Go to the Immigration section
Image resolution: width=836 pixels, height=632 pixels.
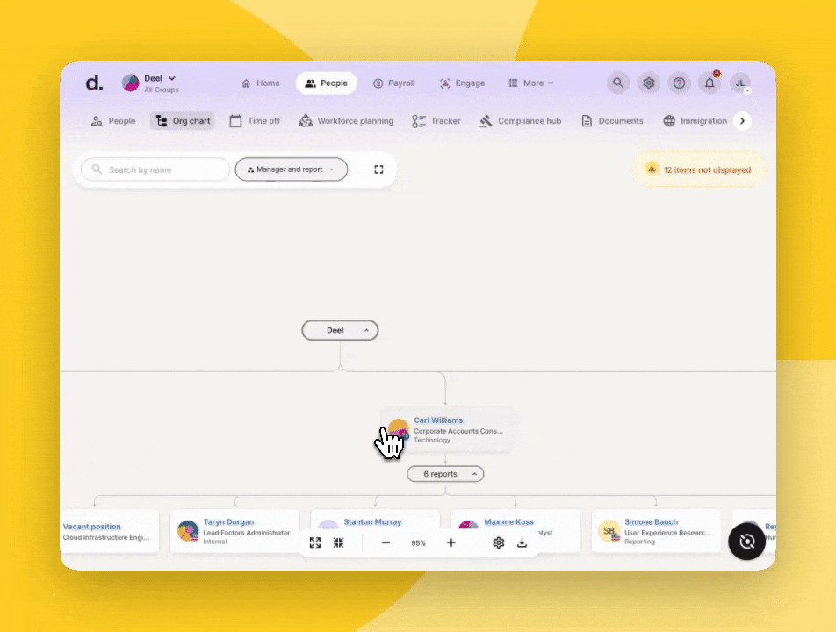[695, 121]
